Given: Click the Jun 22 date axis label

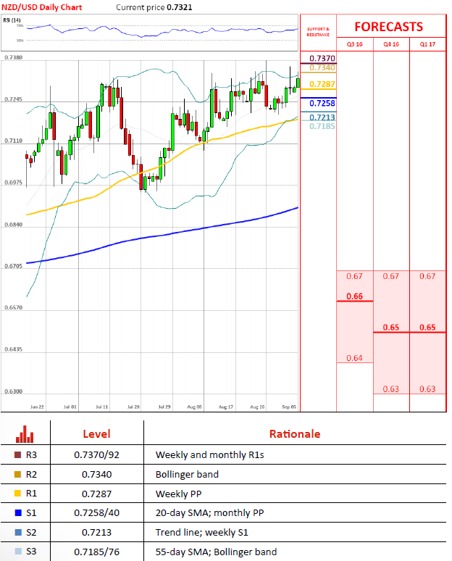Looking at the screenshot, I should tap(37, 407).
